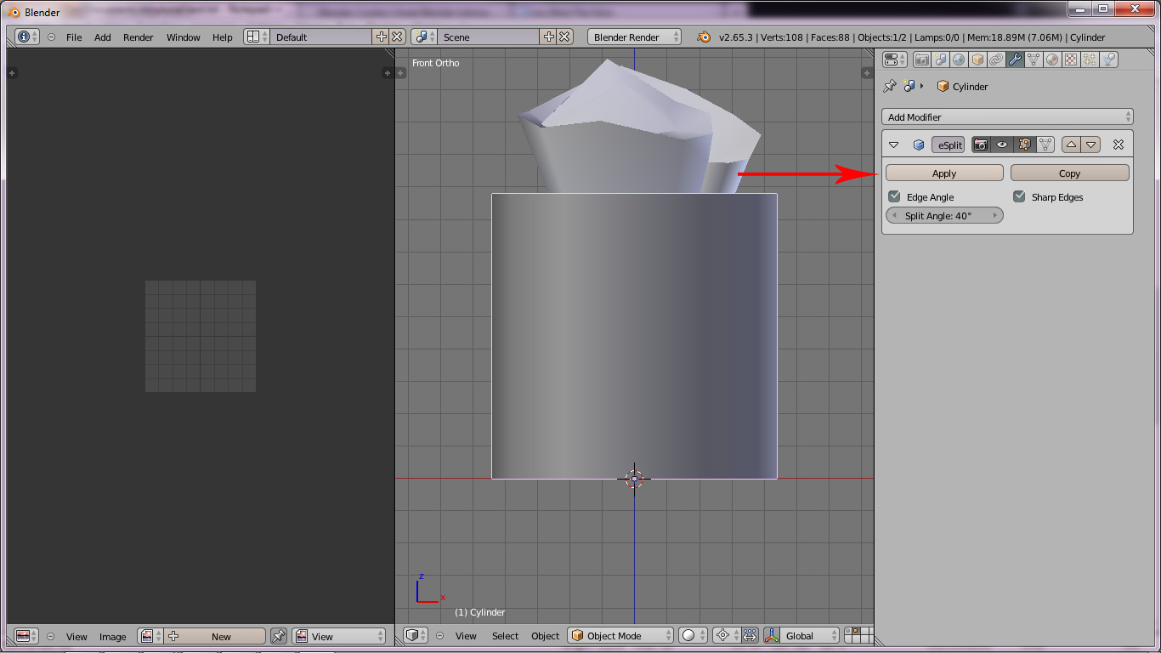Switch to the World properties tab
1161x653 pixels.
pos(959,60)
